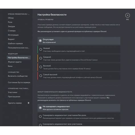Open the Роли settings section
Image resolution: width=135 pixels, height=135 pixels.
point(10,22)
